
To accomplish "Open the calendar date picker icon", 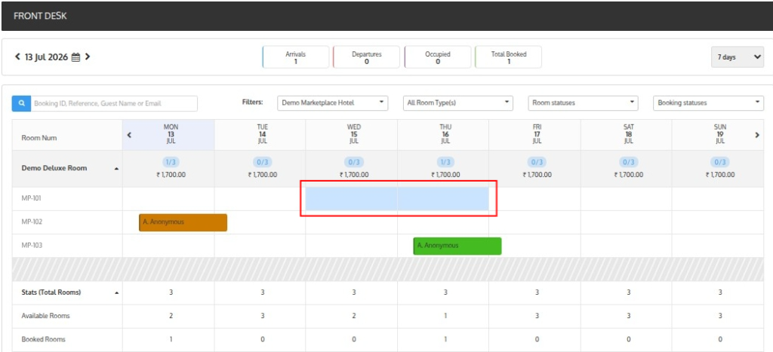I will point(75,57).
